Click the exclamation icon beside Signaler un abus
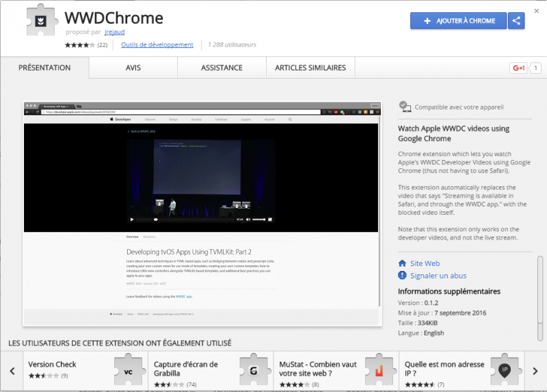This screenshot has height=392, width=547. point(402,276)
